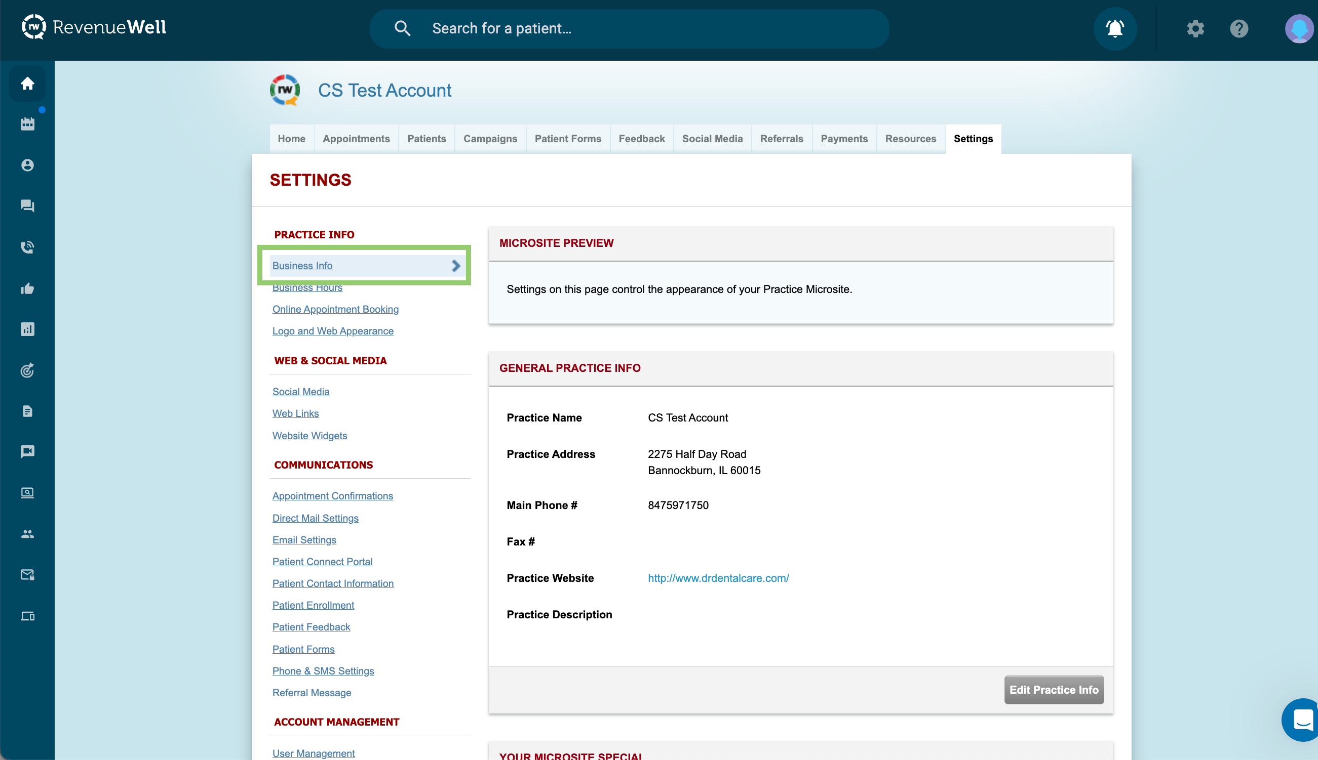The width and height of the screenshot is (1318, 760).
Task: Open the secure mail sidebar icon
Action: [x=27, y=575]
